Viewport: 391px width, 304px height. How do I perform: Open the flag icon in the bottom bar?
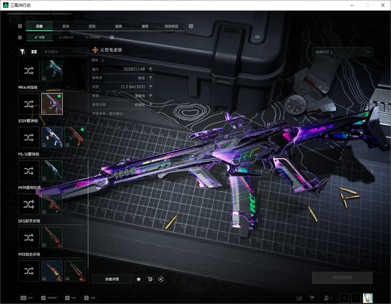[x=312, y=298]
